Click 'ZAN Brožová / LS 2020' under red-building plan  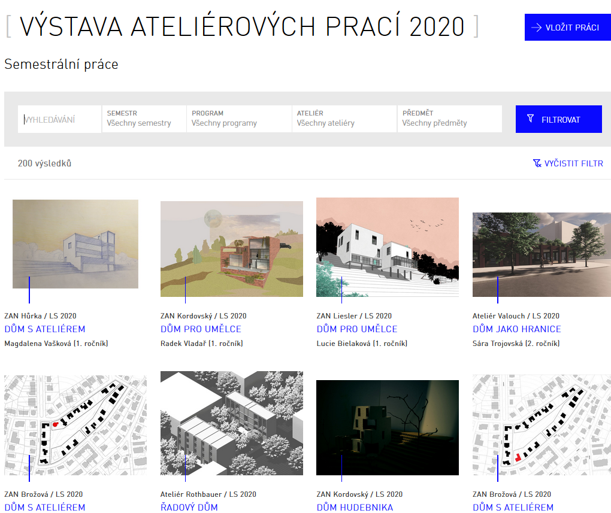512,494
